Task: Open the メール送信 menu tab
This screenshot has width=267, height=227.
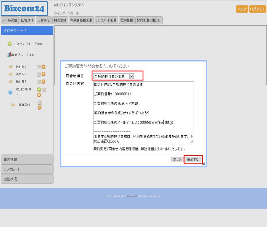Action: (9, 20)
